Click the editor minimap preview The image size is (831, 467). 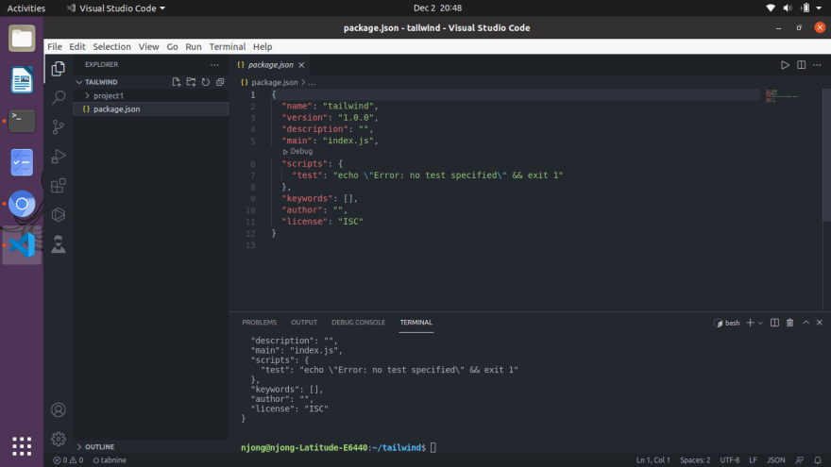[782, 96]
